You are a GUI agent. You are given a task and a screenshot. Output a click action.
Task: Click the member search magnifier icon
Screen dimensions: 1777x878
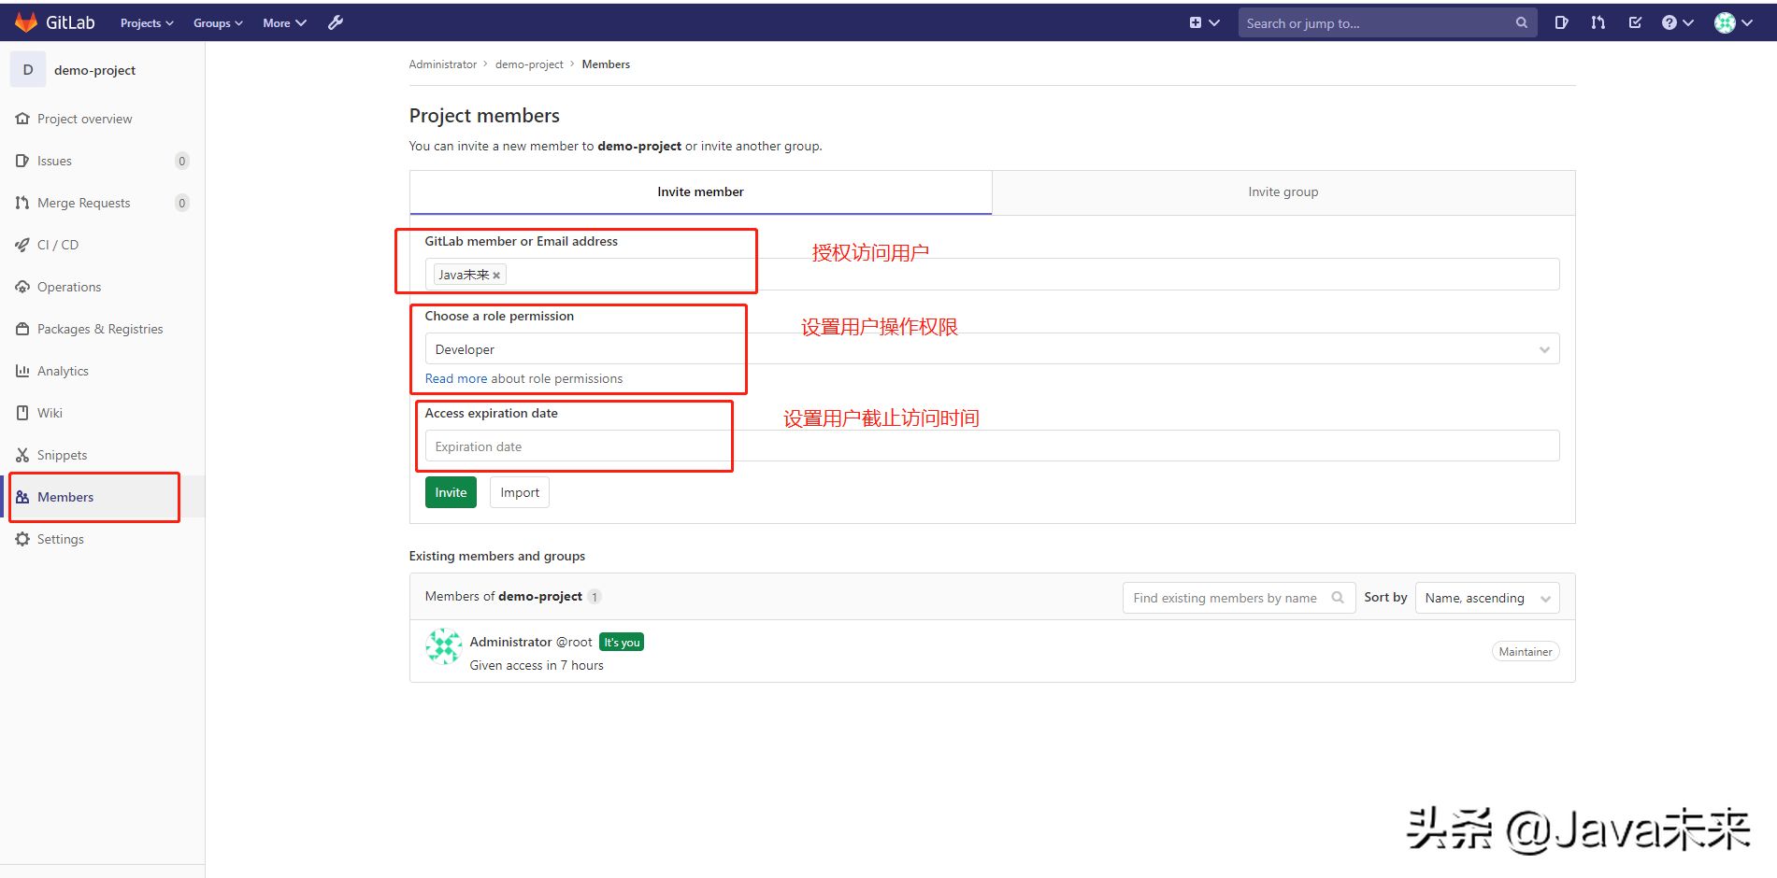pos(1338,598)
